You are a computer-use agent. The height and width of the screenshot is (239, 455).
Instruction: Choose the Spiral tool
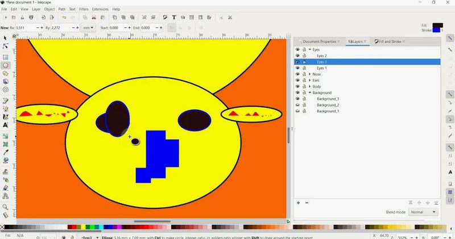[x=5, y=90]
